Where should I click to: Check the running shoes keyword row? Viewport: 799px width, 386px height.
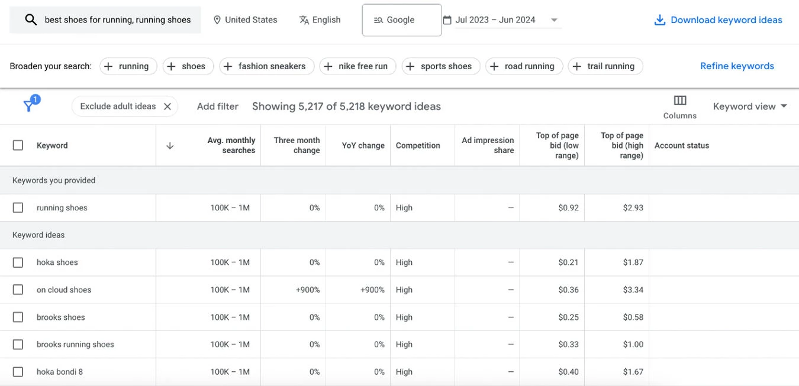click(18, 208)
